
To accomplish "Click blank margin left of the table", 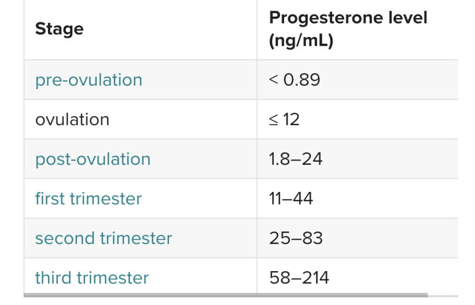I will [x=11, y=151].
